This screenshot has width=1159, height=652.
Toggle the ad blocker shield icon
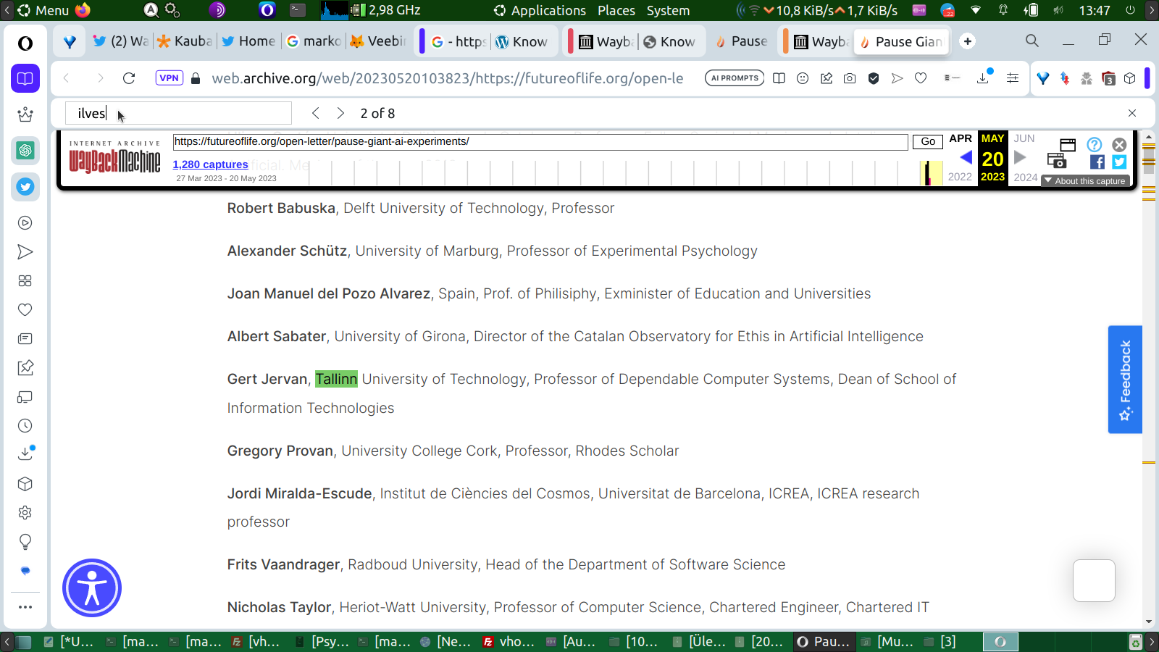point(874,78)
